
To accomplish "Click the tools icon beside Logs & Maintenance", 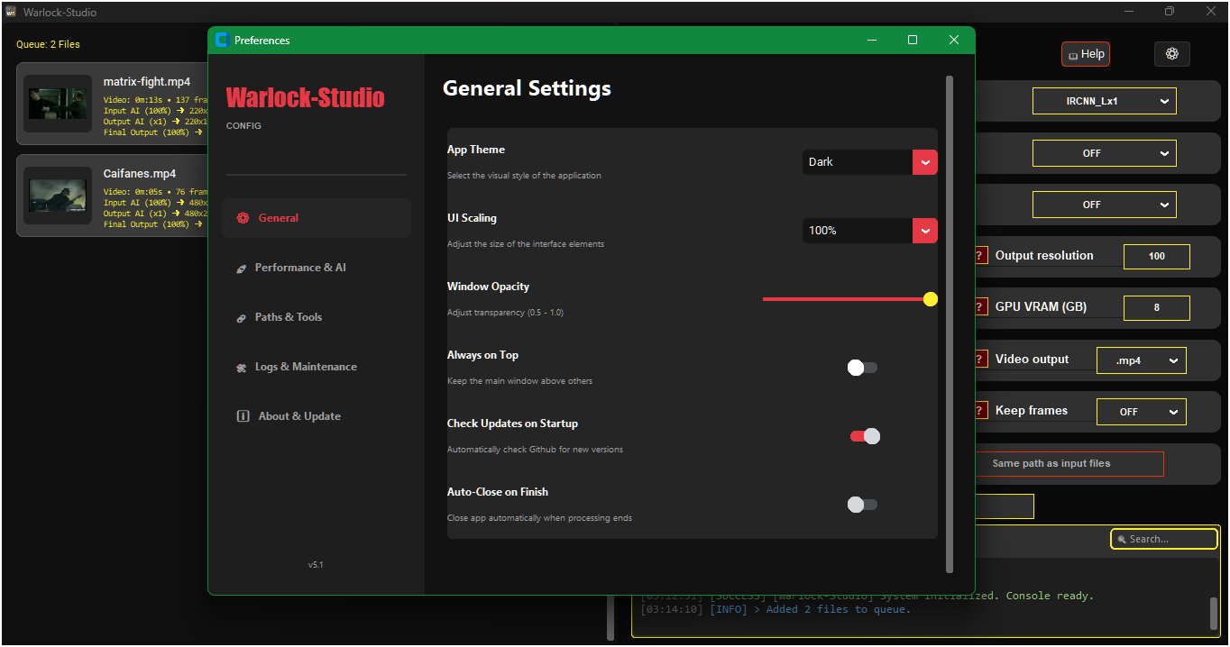I will click(x=241, y=368).
